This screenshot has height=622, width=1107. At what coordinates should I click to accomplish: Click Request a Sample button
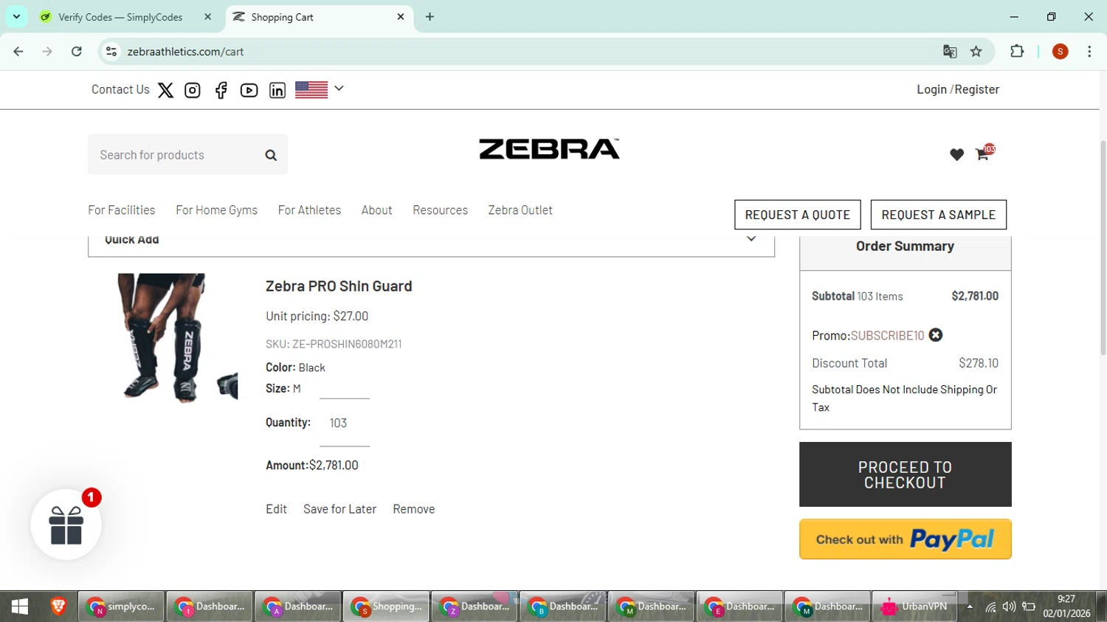pos(939,215)
